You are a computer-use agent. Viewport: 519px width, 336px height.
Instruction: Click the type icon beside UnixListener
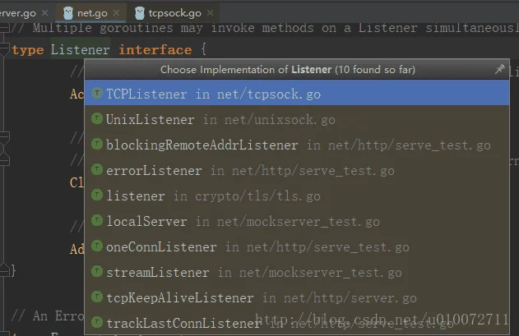(x=97, y=118)
